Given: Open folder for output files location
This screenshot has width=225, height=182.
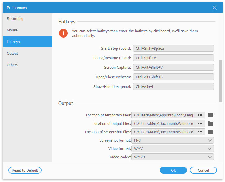Looking at the screenshot, I should [211, 123].
